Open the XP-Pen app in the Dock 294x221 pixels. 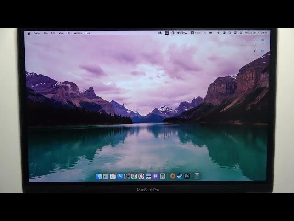[x=187, y=176]
